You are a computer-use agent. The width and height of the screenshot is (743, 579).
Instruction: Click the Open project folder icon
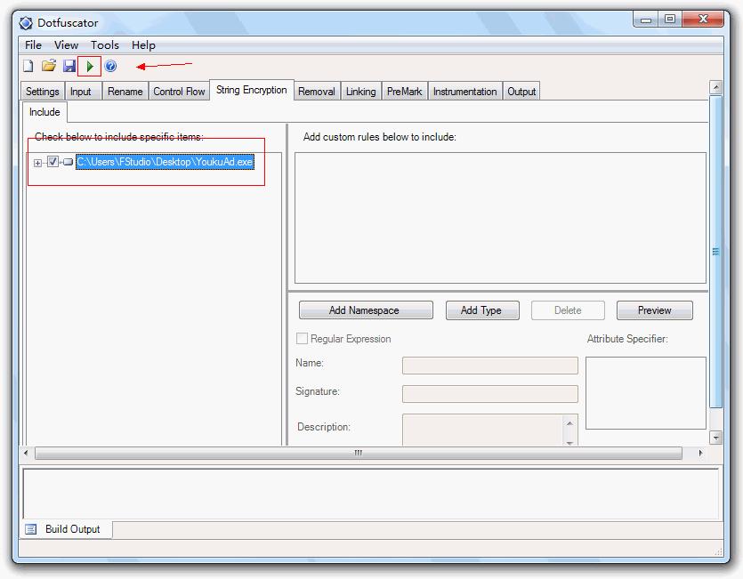(49, 66)
